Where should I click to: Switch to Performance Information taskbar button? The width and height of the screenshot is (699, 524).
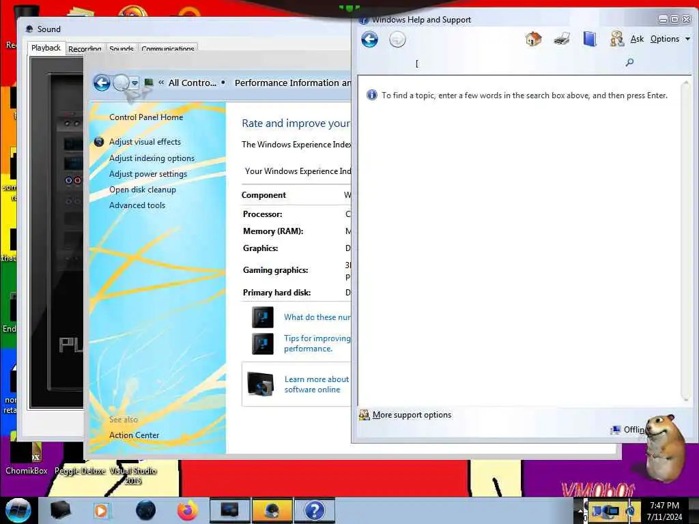(x=230, y=510)
